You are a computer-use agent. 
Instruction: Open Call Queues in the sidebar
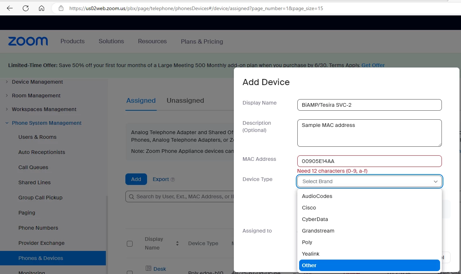[x=33, y=167]
